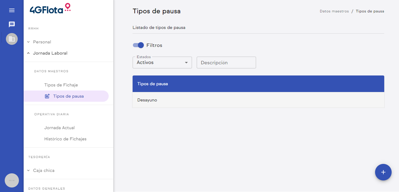Open Histórico de Fichajes page

[x=65, y=139]
